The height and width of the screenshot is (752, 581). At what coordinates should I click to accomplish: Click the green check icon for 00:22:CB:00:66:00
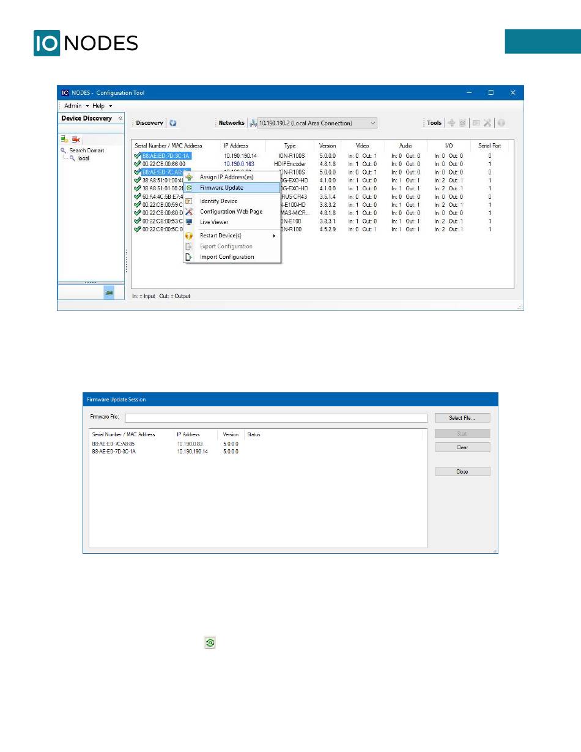tap(137, 164)
